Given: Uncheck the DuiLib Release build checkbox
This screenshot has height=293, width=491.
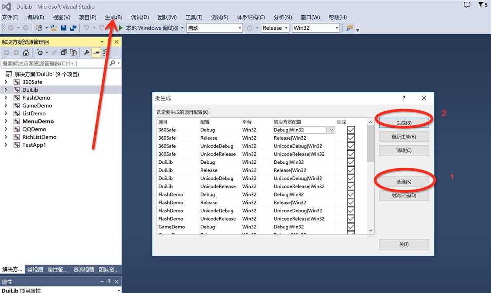Looking at the screenshot, I should point(351,170).
